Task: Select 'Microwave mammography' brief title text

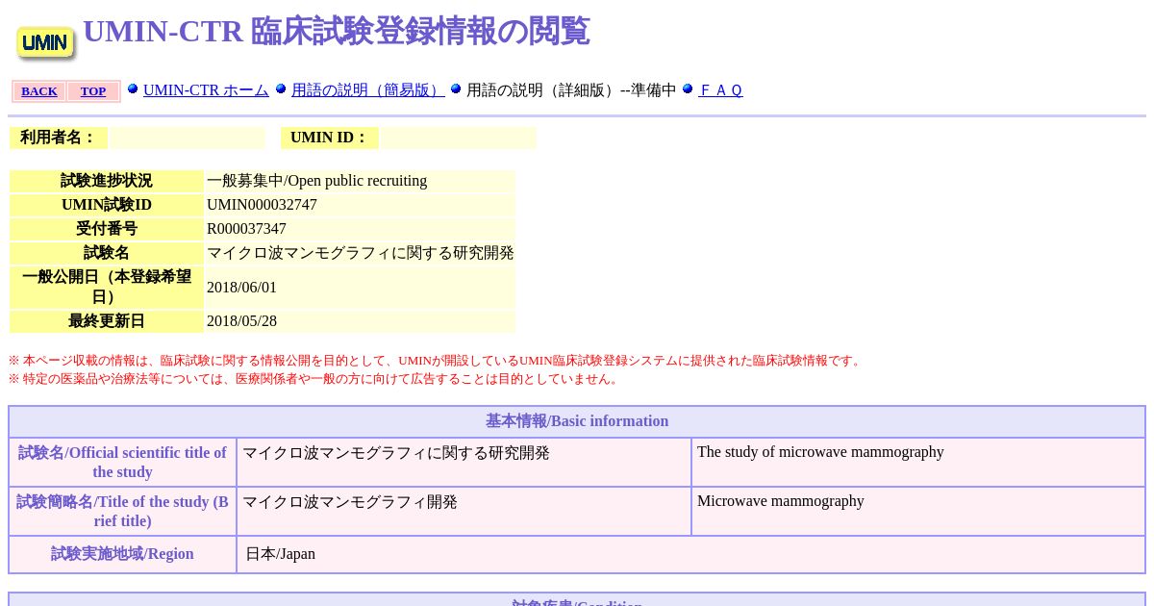Action: point(781,501)
